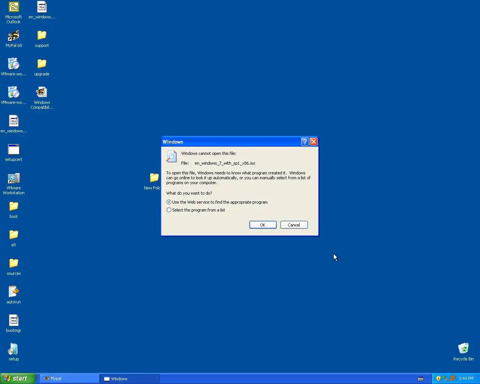480x384 pixels.
Task: Select the support folder on desktop
Action: coord(42,39)
